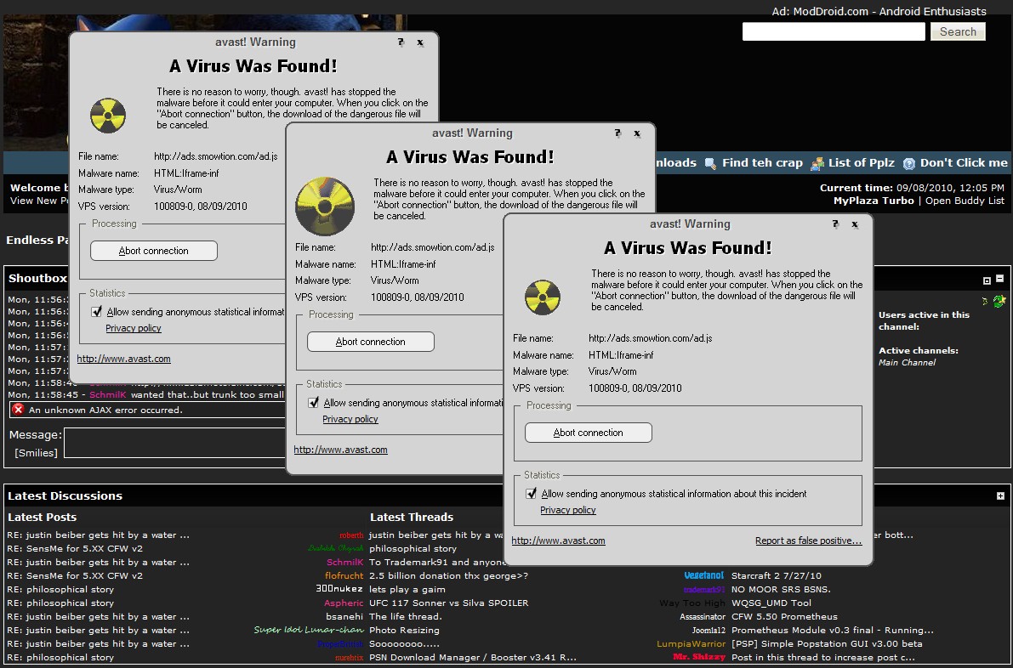Expand the Latest Discussions panel
Image resolution: width=1013 pixels, height=668 pixels.
tap(1000, 495)
